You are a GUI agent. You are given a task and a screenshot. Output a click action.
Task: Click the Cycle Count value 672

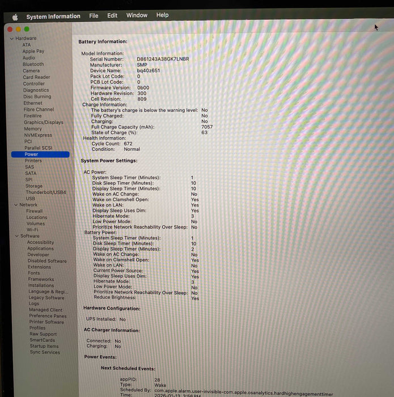128,143
